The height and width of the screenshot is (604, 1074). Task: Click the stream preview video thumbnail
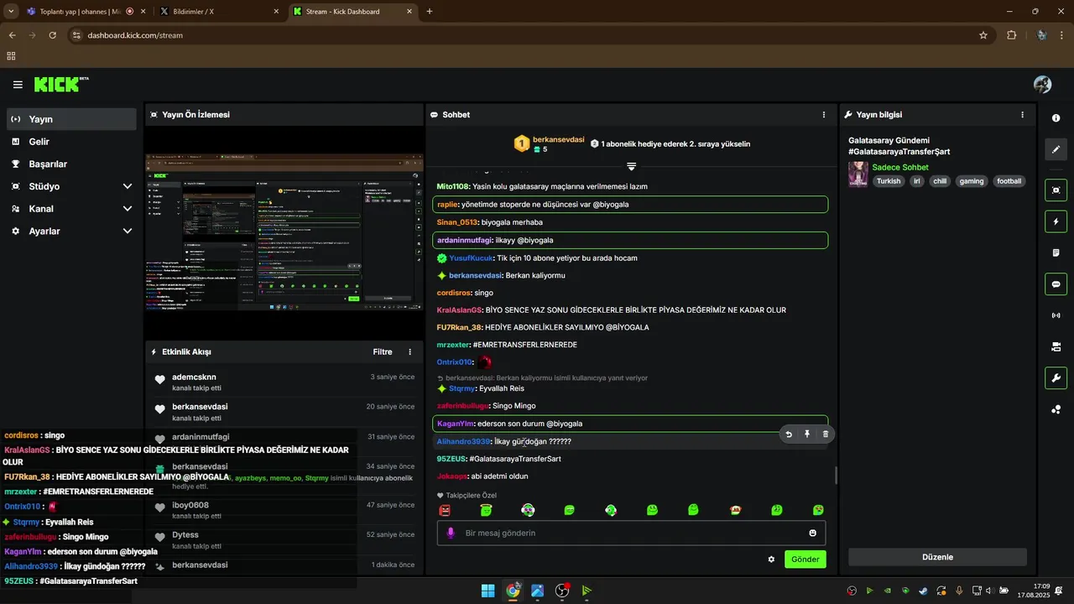pos(284,233)
